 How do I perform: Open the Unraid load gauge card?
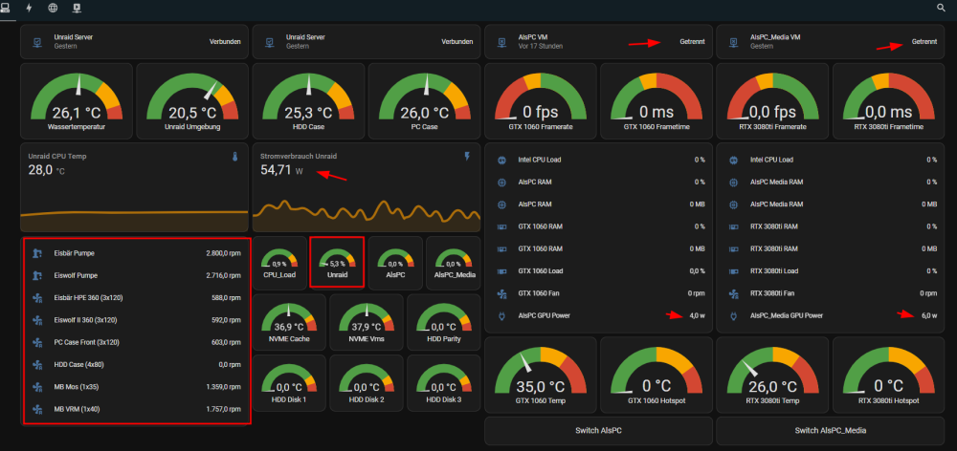click(337, 262)
